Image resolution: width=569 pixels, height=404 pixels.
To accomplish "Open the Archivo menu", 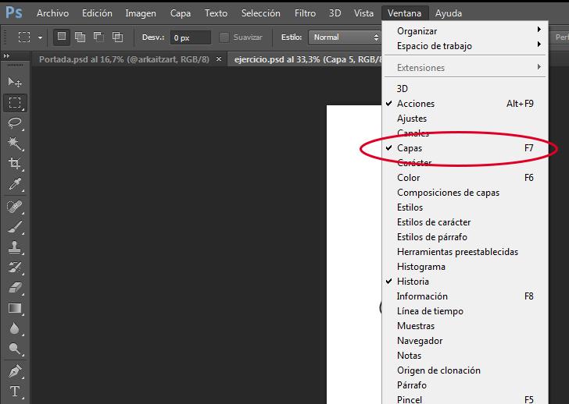I will 52,13.
